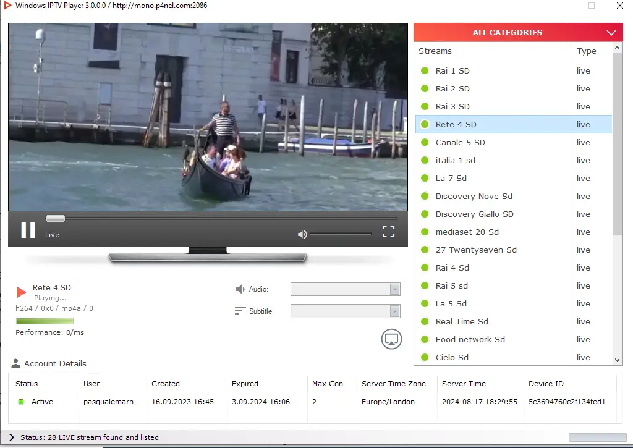Viewport: 633px width, 448px height.
Task: Select Discovery Giallo SD stream
Action: (x=514, y=214)
